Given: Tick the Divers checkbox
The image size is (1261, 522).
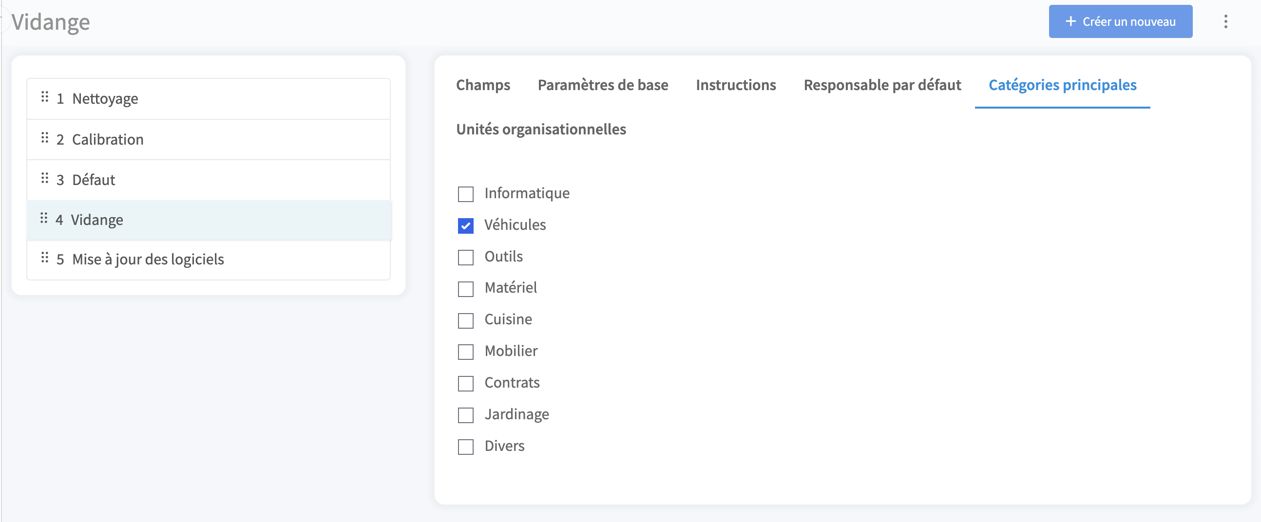Looking at the screenshot, I should click(465, 447).
